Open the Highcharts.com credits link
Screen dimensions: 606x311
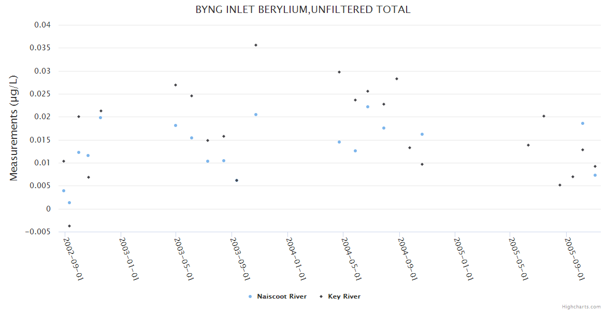[581, 307]
